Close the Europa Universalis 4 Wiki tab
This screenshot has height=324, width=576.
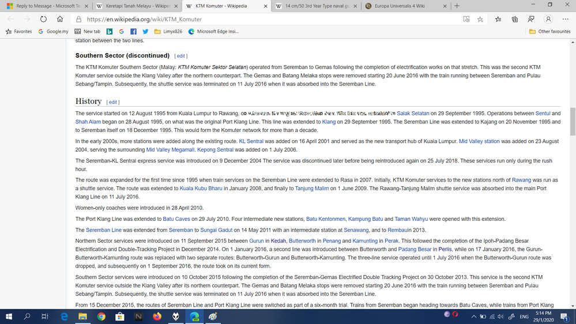(x=445, y=6)
